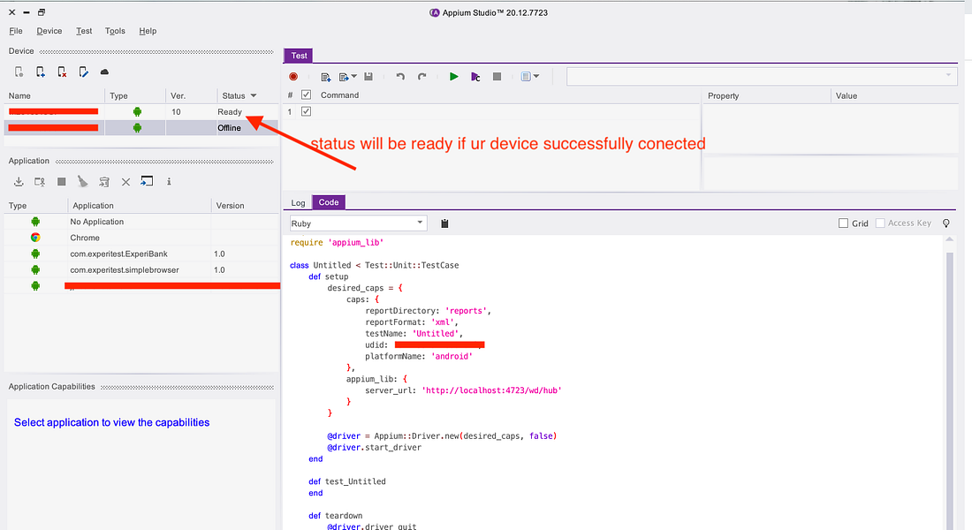Undo the last test step
Screen dimensions: 972x530
click(399, 77)
